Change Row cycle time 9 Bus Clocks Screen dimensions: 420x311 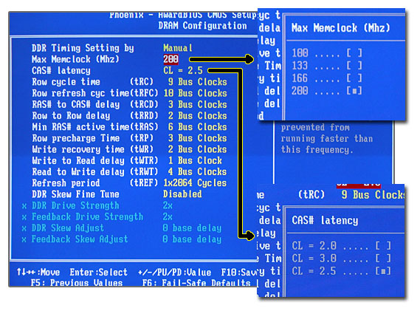click(x=197, y=82)
